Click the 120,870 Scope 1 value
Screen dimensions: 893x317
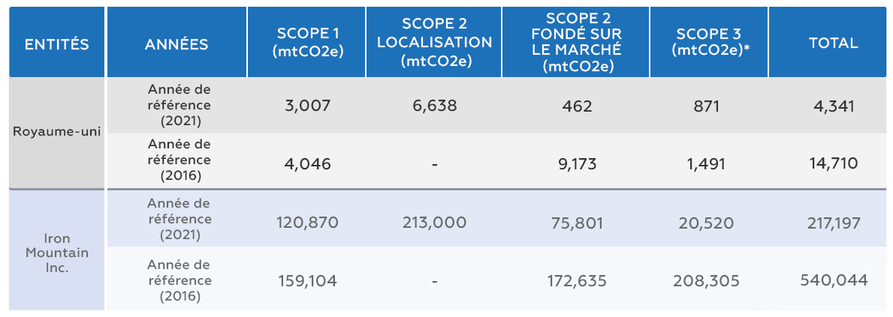[x=307, y=223]
